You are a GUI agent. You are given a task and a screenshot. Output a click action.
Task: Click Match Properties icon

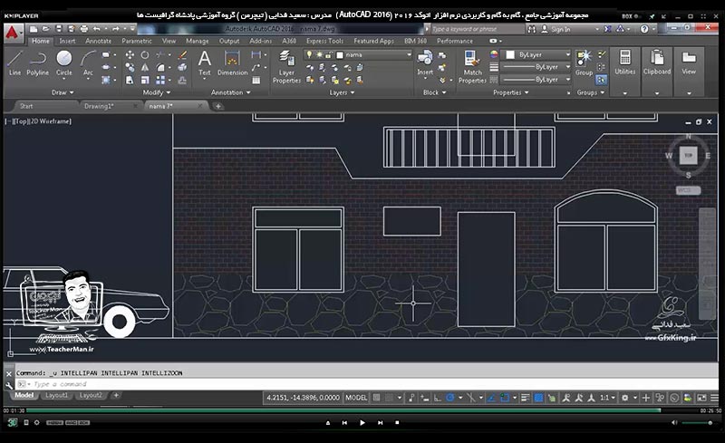tap(472, 67)
